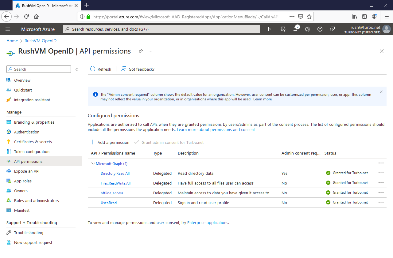Open Azure notifications bell

[295, 29]
